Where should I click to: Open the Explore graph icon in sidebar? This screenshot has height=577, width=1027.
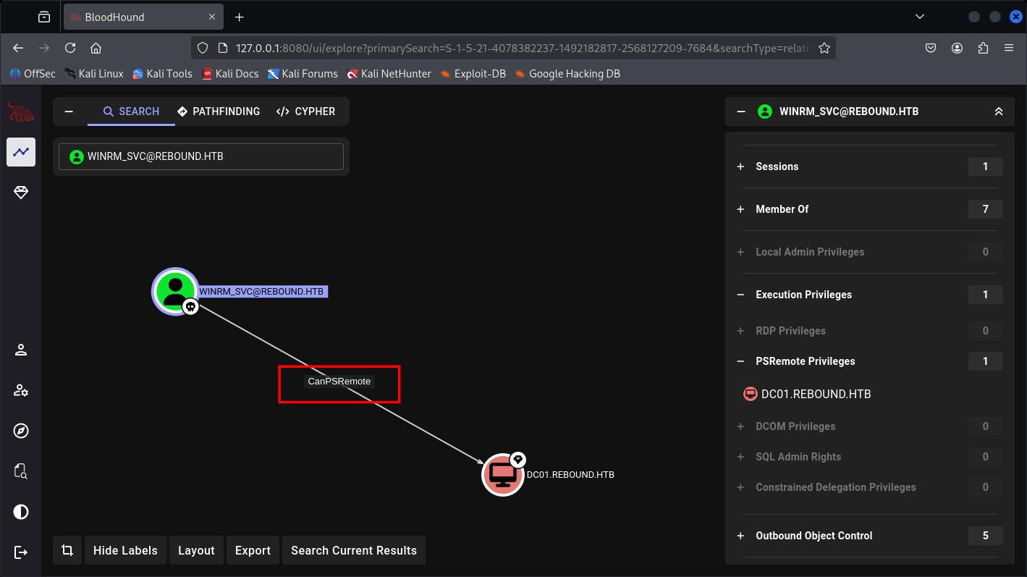point(21,152)
